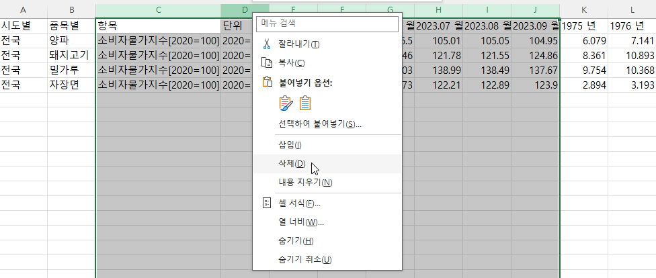Choose the paste with brush formatting option icon

[286, 103]
